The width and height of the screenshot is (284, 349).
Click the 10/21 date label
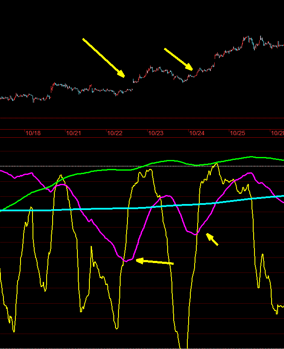(74, 133)
